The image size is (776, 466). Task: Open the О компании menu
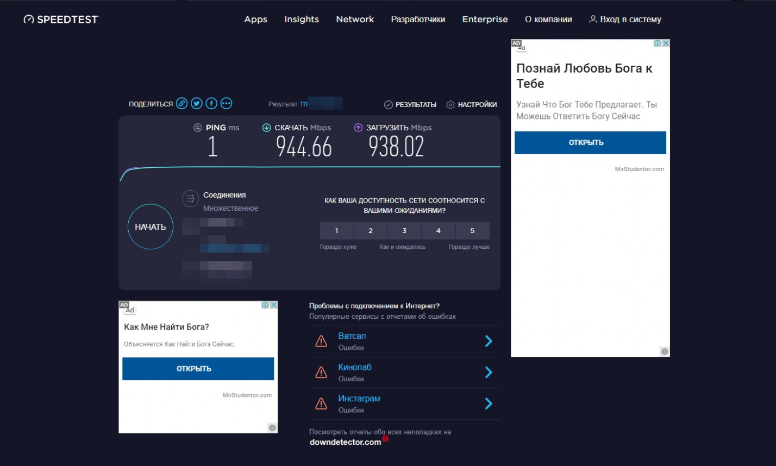click(548, 19)
